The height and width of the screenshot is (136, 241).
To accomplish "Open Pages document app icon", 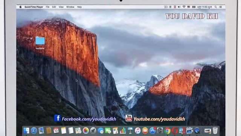I will 115,131.
